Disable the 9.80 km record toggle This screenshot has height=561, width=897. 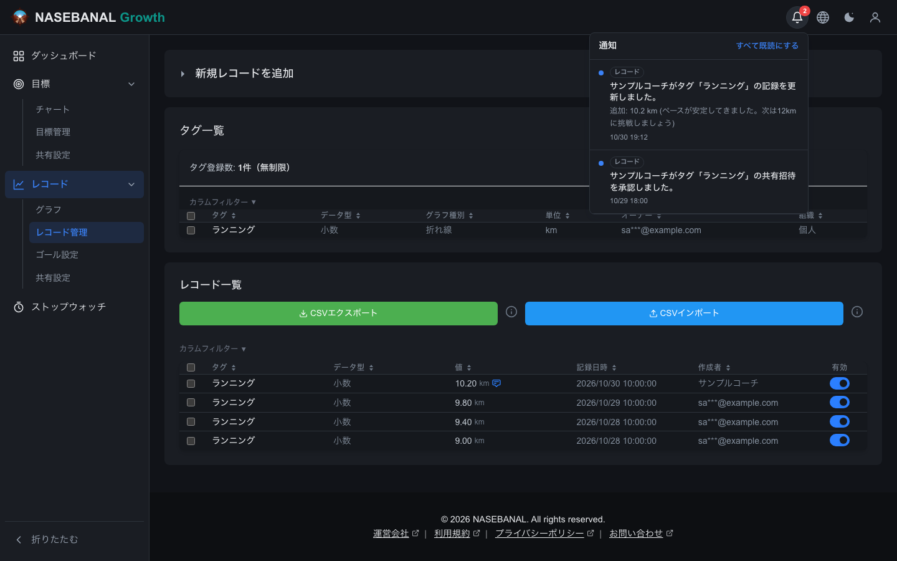(840, 403)
